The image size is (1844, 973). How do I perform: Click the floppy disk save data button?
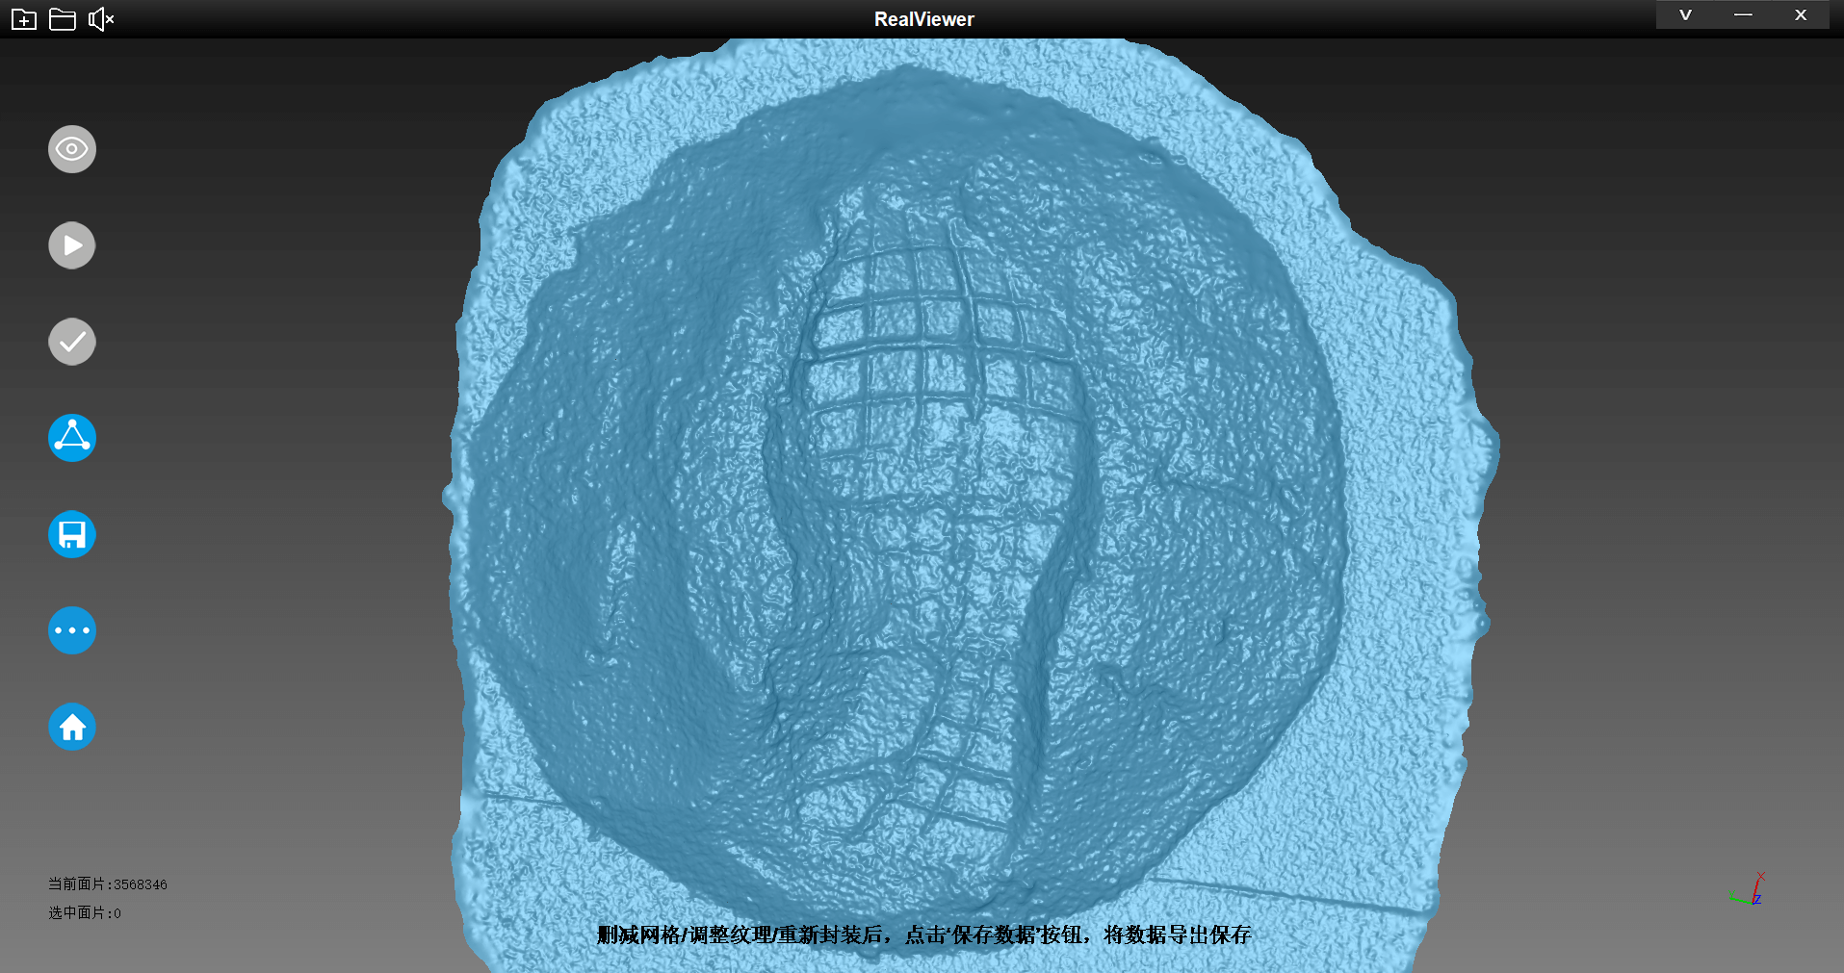(72, 534)
